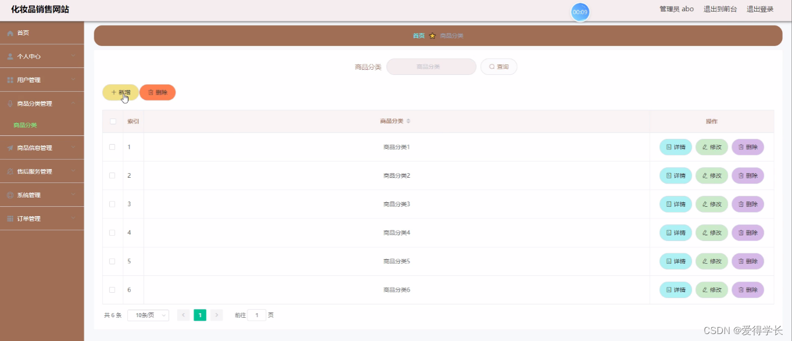Edit 商品分类1 with the 修改 button
Image resolution: width=792 pixels, height=341 pixels.
point(712,147)
